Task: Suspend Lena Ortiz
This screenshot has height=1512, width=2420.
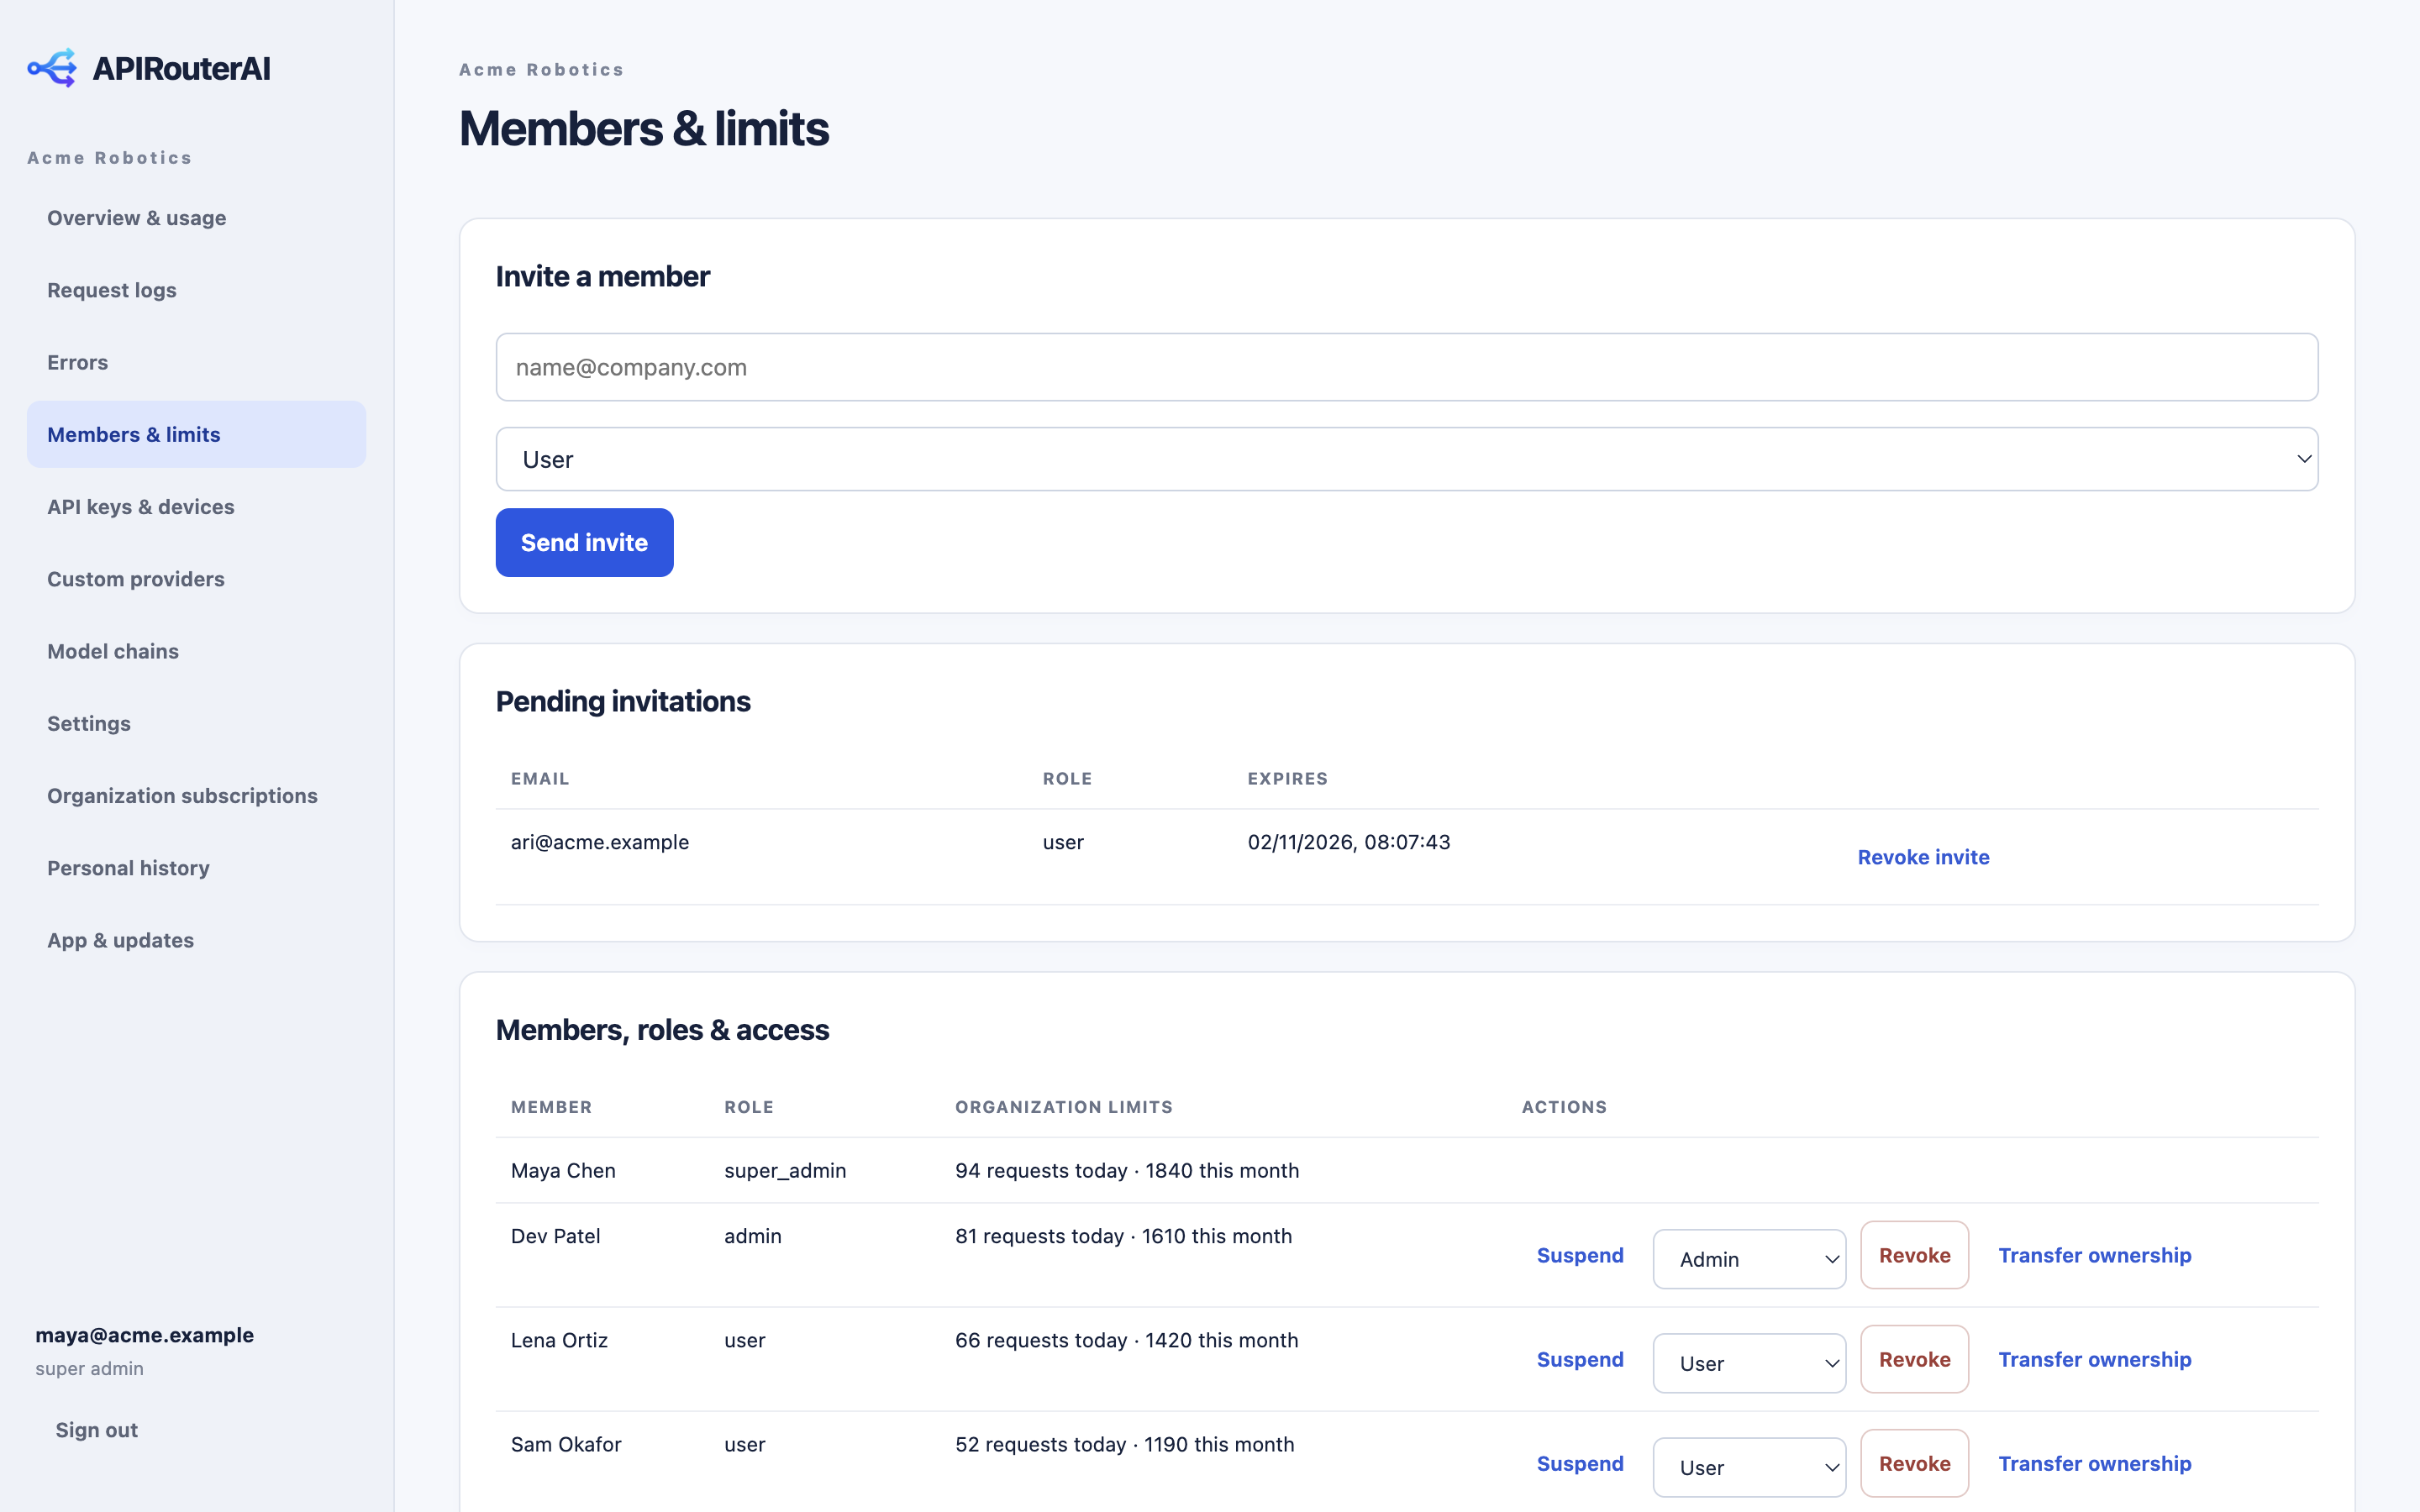Action: pos(1580,1359)
